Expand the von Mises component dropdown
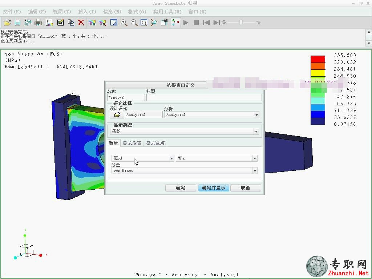The image size is (372, 279). coord(255,171)
